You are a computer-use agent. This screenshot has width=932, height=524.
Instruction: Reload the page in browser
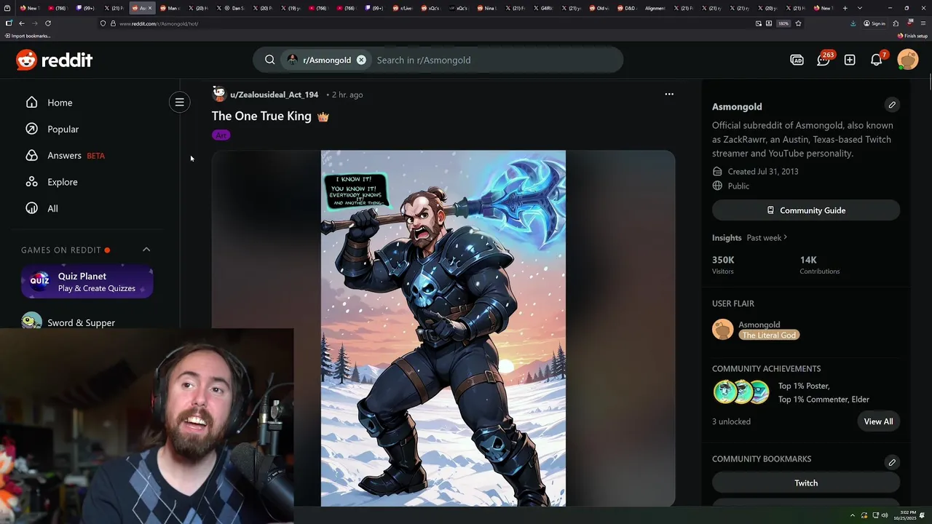click(48, 23)
